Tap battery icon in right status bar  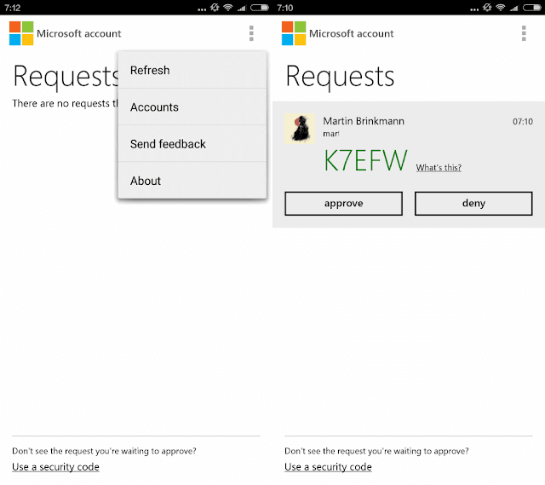532,8
